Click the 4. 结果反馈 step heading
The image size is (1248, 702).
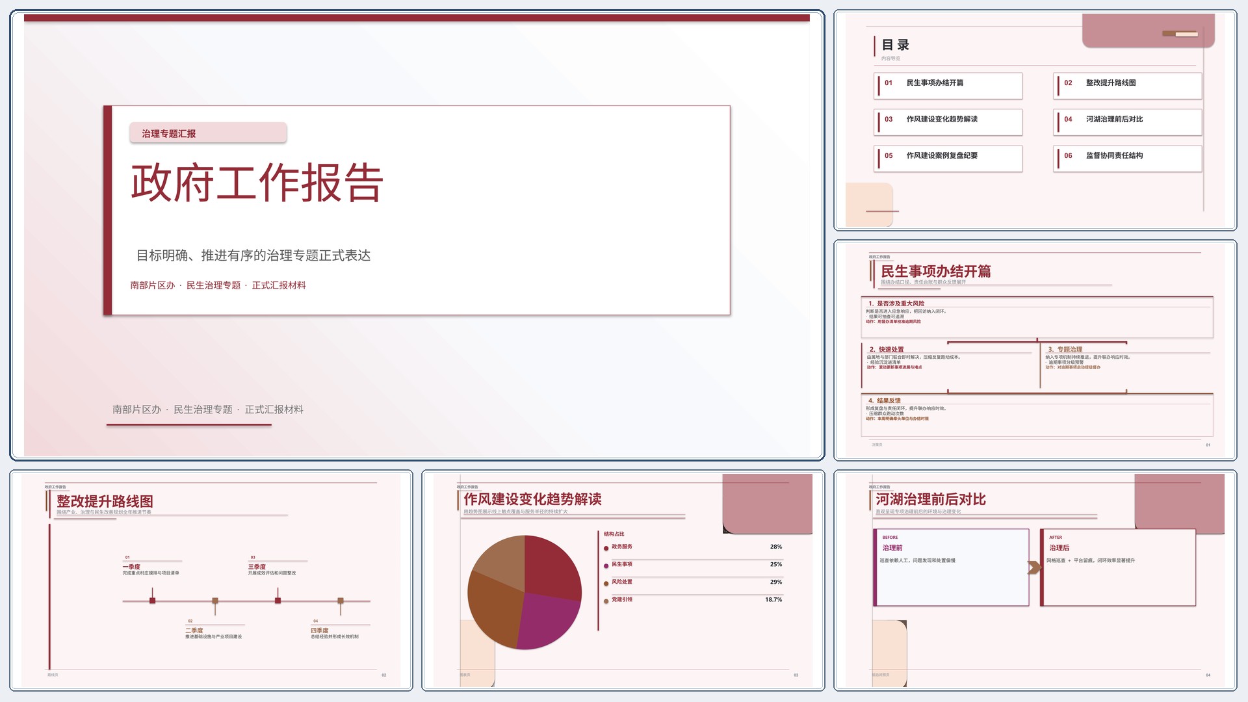(x=885, y=400)
